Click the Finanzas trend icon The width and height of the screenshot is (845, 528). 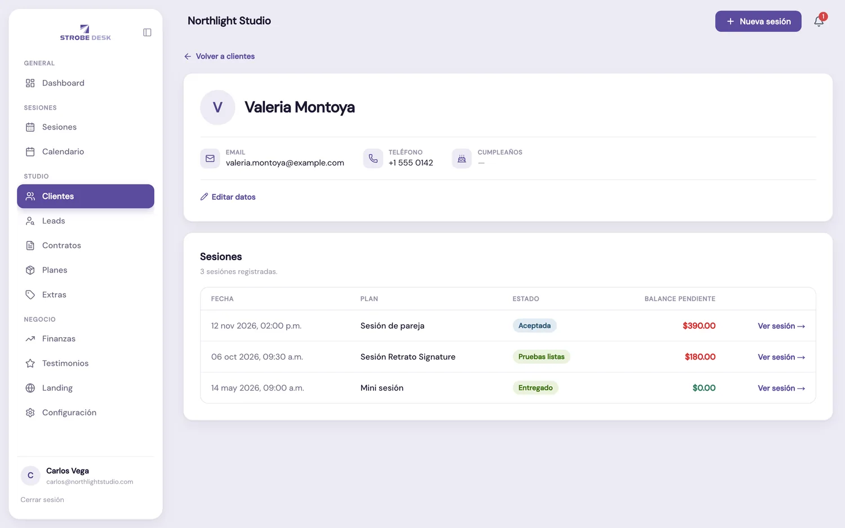(x=30, y=339)
